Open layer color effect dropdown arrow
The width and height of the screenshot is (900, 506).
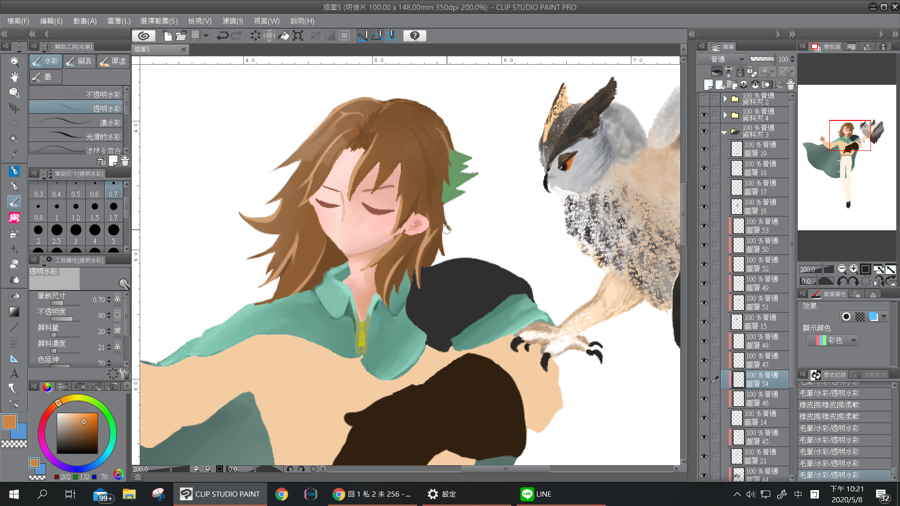click(884, 317)
